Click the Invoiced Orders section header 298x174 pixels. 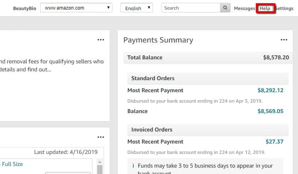coord(208,129)
